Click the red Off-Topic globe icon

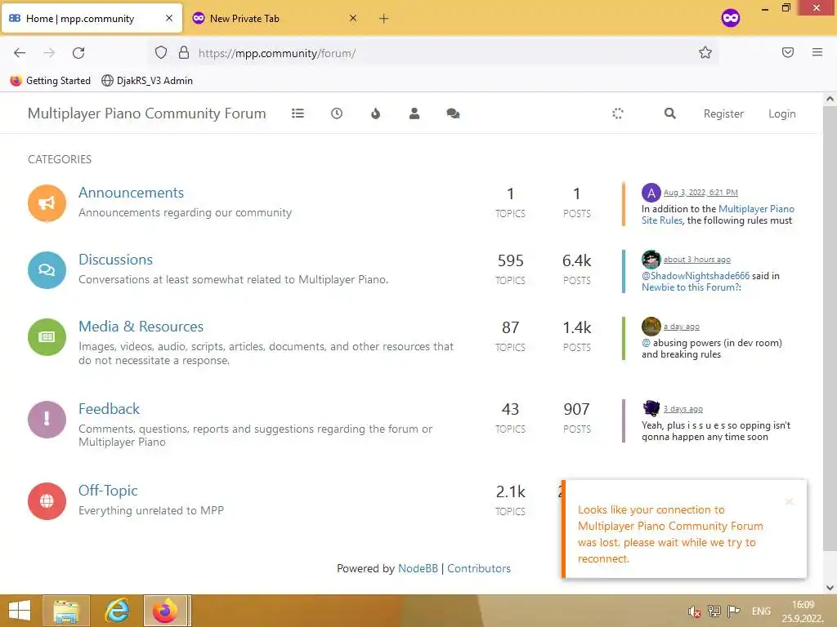pos(47,500)
